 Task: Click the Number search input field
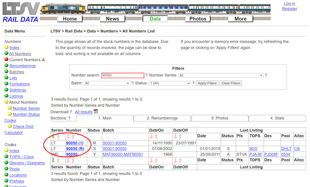[x=122, y=75]
